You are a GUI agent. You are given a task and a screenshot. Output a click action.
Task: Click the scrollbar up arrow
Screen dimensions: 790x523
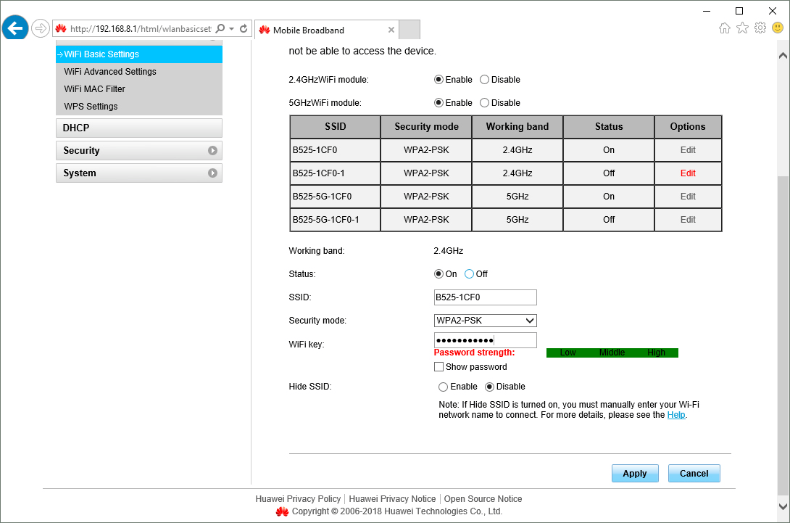coord(783,55)
